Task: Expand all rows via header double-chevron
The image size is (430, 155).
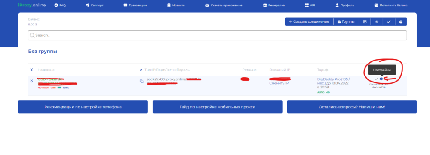Action: [x=31, y=70]
